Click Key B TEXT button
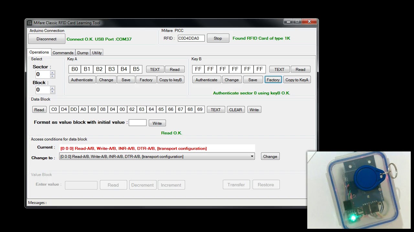This screenshot has height=232, width=414. (279, 70)
